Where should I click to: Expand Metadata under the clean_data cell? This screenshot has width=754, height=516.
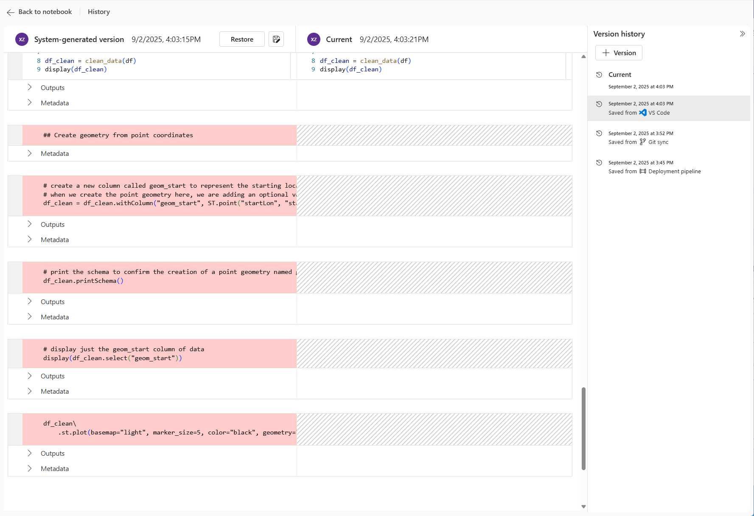click(30, 103)
